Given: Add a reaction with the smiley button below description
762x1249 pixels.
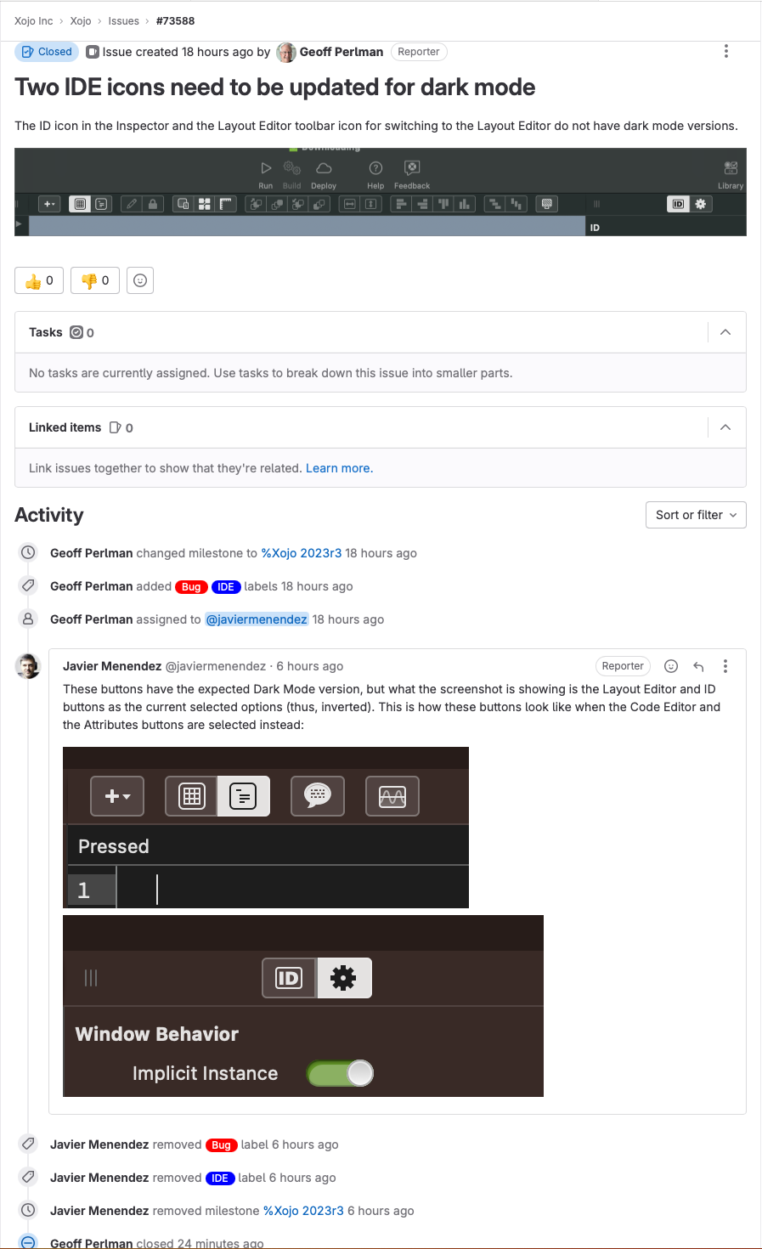Looking at the screenshot, I should (x=140, y=280).
